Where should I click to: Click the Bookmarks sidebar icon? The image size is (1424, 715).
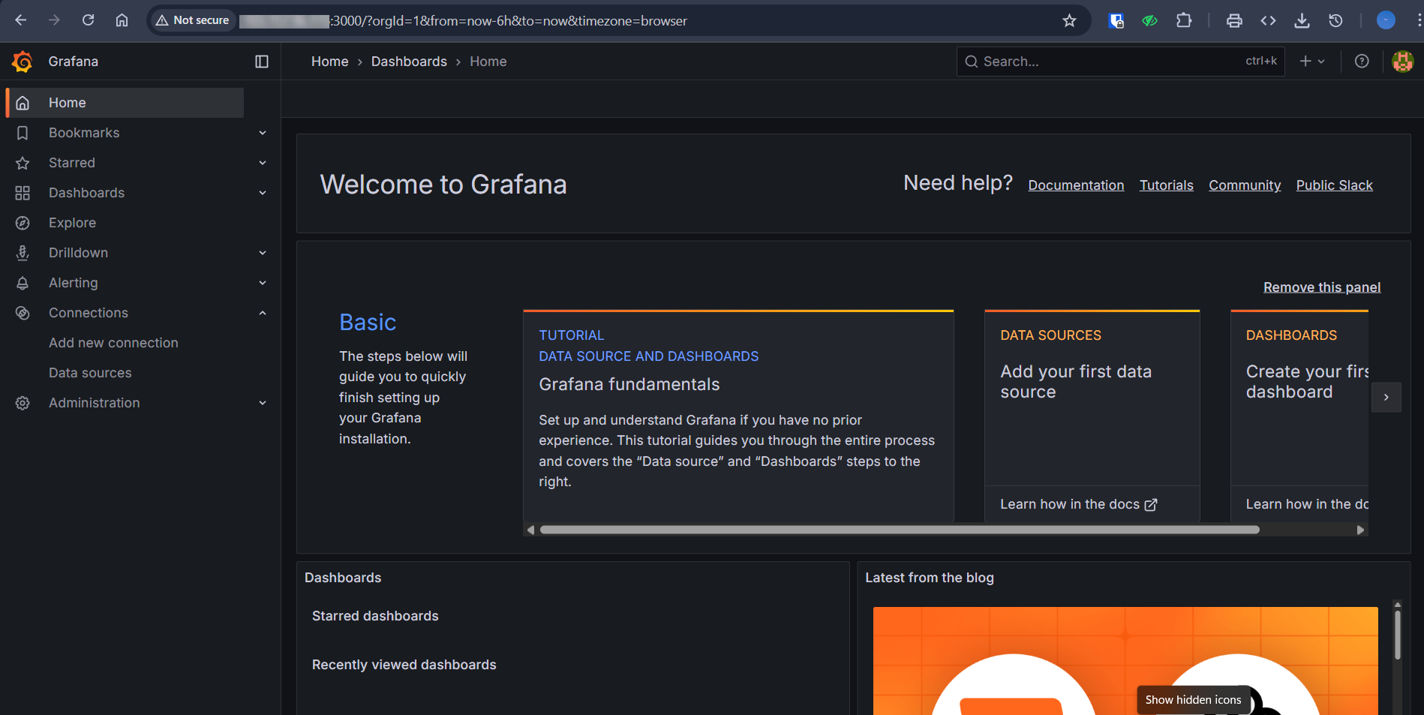click(23, 133)
